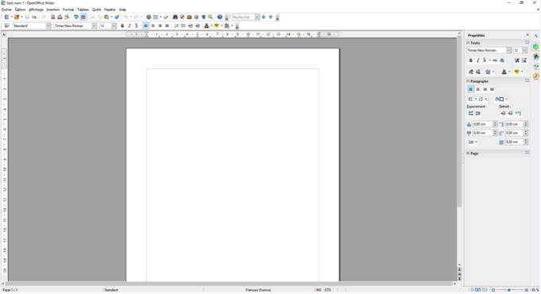Open the sidebar Styles tab icon
This screenshot has height=294, width=541.
pos(535,56)
